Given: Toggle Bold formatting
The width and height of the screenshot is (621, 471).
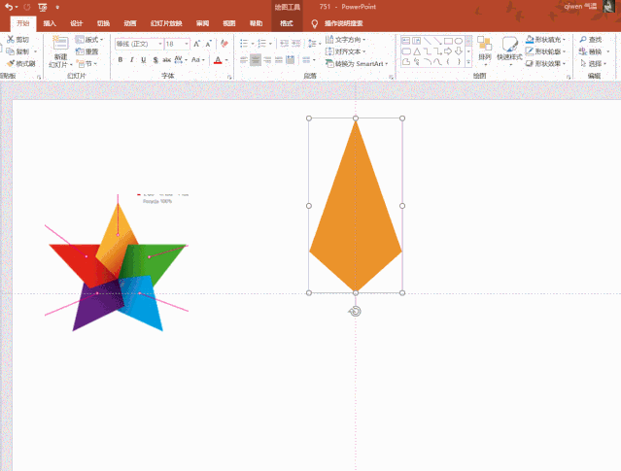Looking at the screenshot, I should point(121,60).
